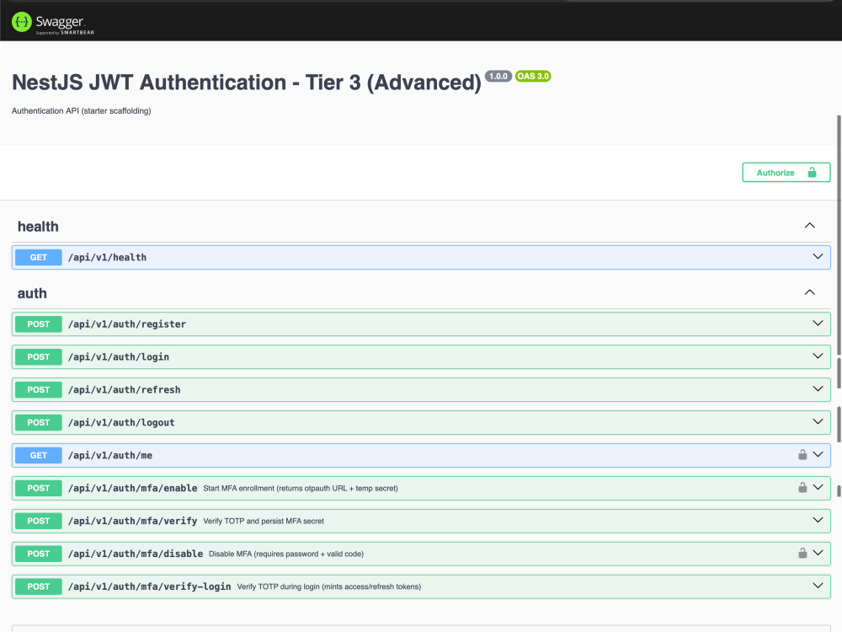Click 'Verify TOTP during login' description text
Viewport: 842px width, 632px height.
coord(329,586)
